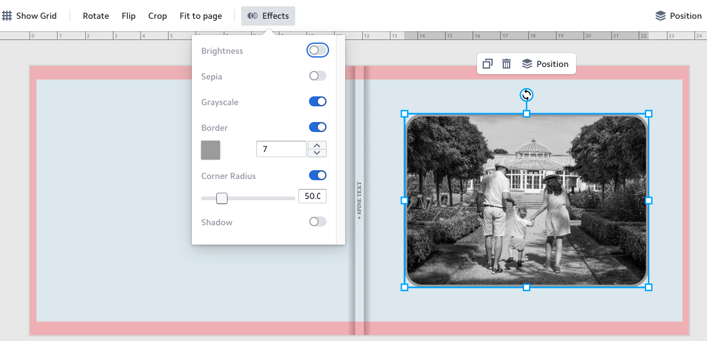
Task: Disable the Grayscale toggle
Action: tap(318, 101)
